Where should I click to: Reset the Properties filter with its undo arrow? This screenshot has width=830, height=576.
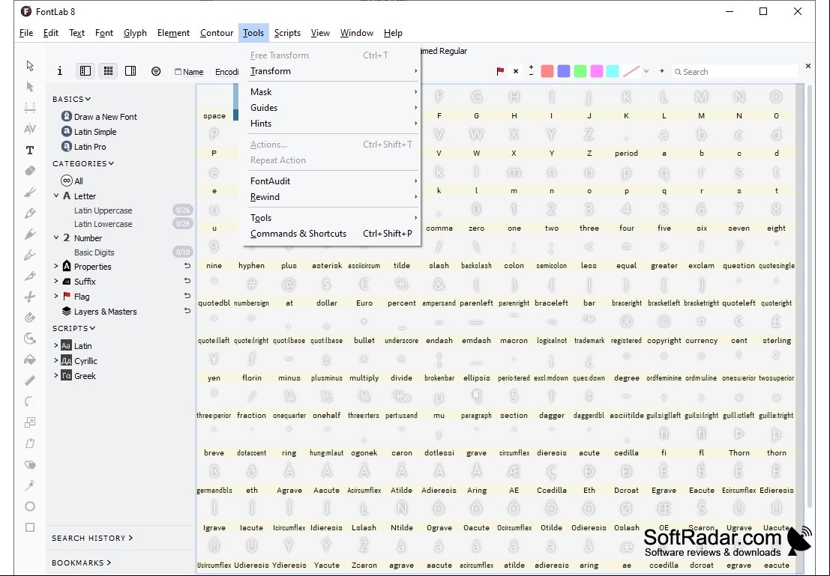point(187,266)
